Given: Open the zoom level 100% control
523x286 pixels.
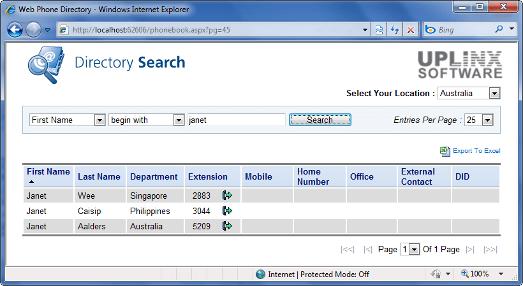Looking at the screenshot, I should coord(482,274).
